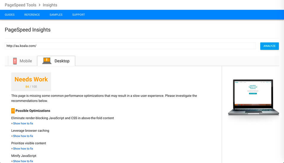Screen dimensions: 284x163
Task: Click the Needs Work score box
Action: [31, 82]
